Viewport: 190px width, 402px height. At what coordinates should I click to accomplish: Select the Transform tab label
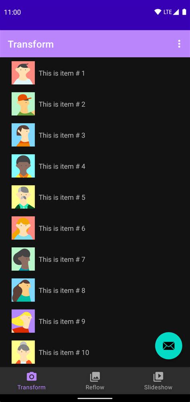pyautogui.click(x=31, y=387)
